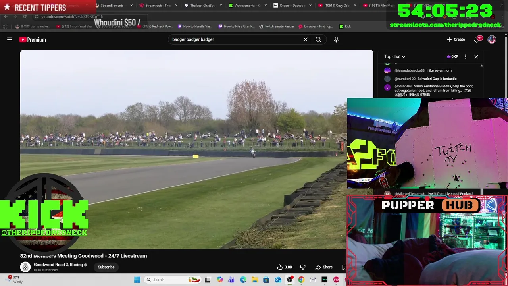Launch Google Chrome from the taskbar
This screenshot has width=508, height=286.
pyautogui.click(x=301, y=280)
